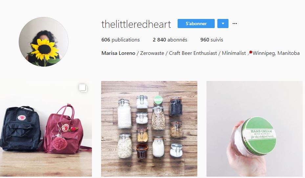Click the navy Kanken backpack in photo
This screenshot has height=178, width=305.
tap(20, 129)
